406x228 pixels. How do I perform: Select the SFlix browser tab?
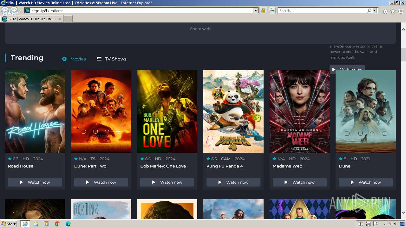pyautogui.click(x=32, y=19)
